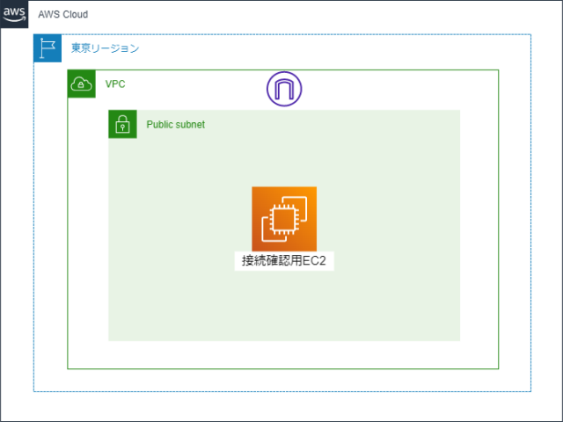Click the arch shape inside the gateway circle
This screenshot has width=563, height=422.
coord(284,90)
